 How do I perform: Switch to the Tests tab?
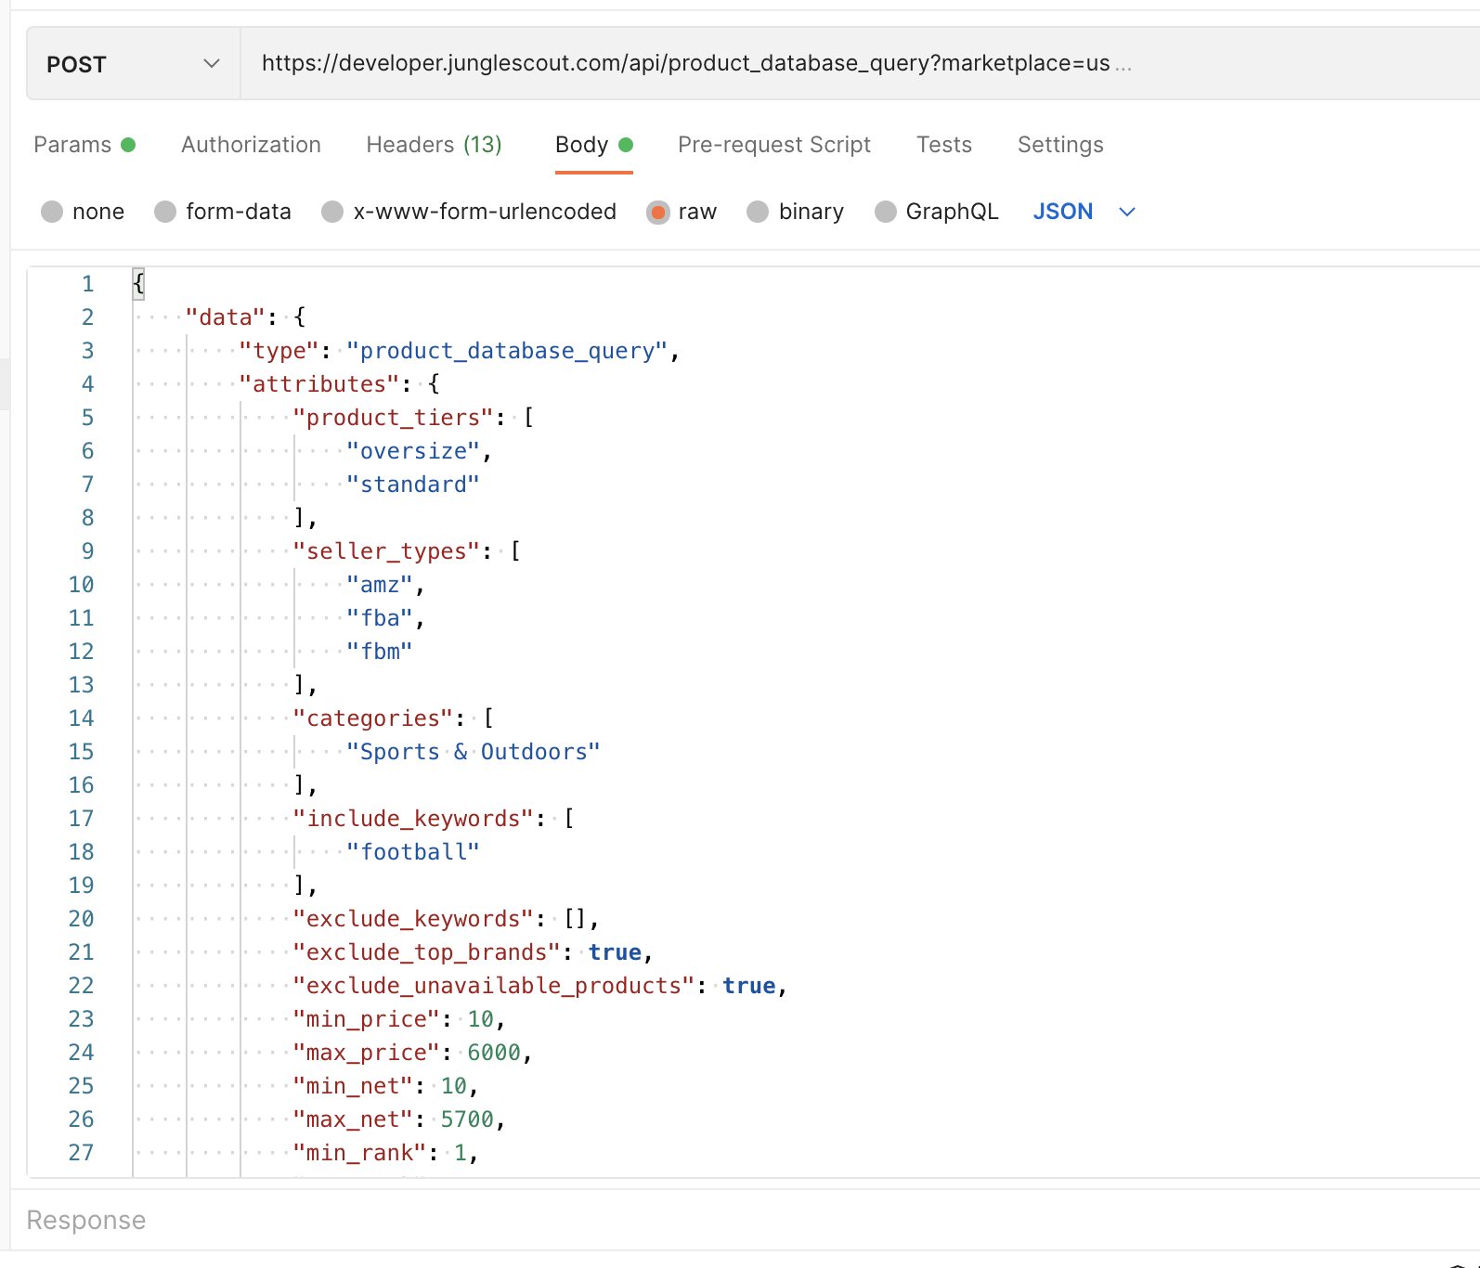(944, 145)
